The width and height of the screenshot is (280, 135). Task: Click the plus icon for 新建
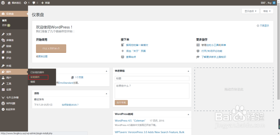point(42,3)
